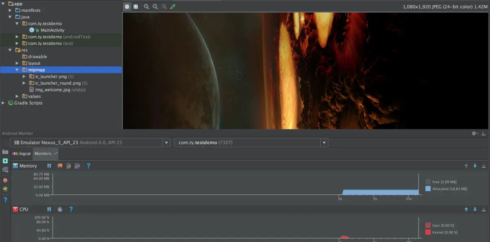Click the Memory monitor chart icon
The image size is (490, 242).
click(x=16, y=166)
